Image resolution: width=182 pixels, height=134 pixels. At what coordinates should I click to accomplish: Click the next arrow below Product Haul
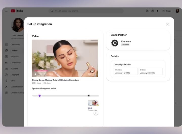tap(96, 113)
